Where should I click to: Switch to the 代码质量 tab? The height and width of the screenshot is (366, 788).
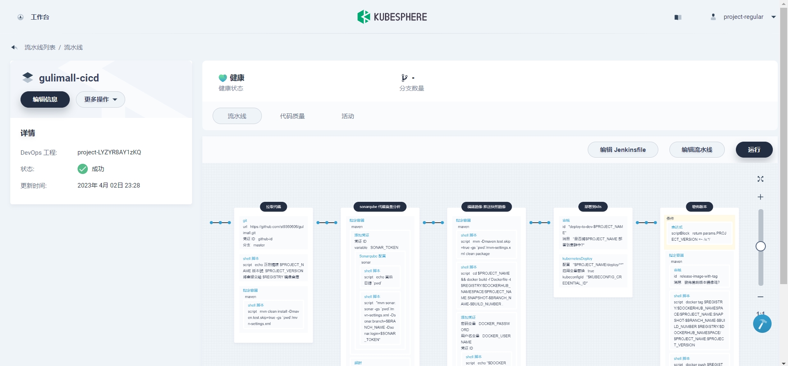pyautogui.click(x=293, y=116)
